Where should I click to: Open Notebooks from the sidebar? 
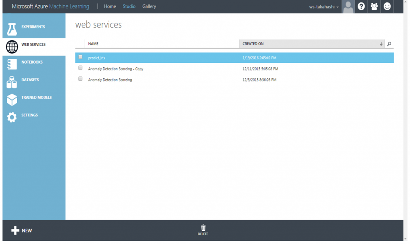(34, 64)
